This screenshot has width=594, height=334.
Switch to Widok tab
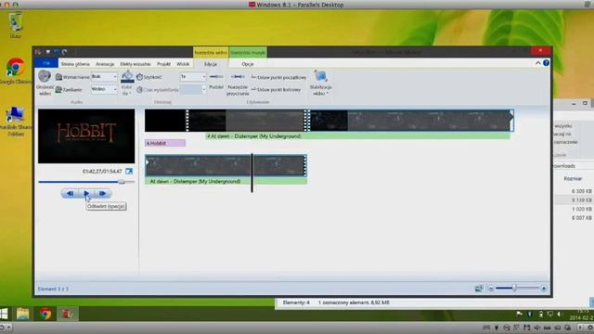pyautogui.click(x=183, y=64)
